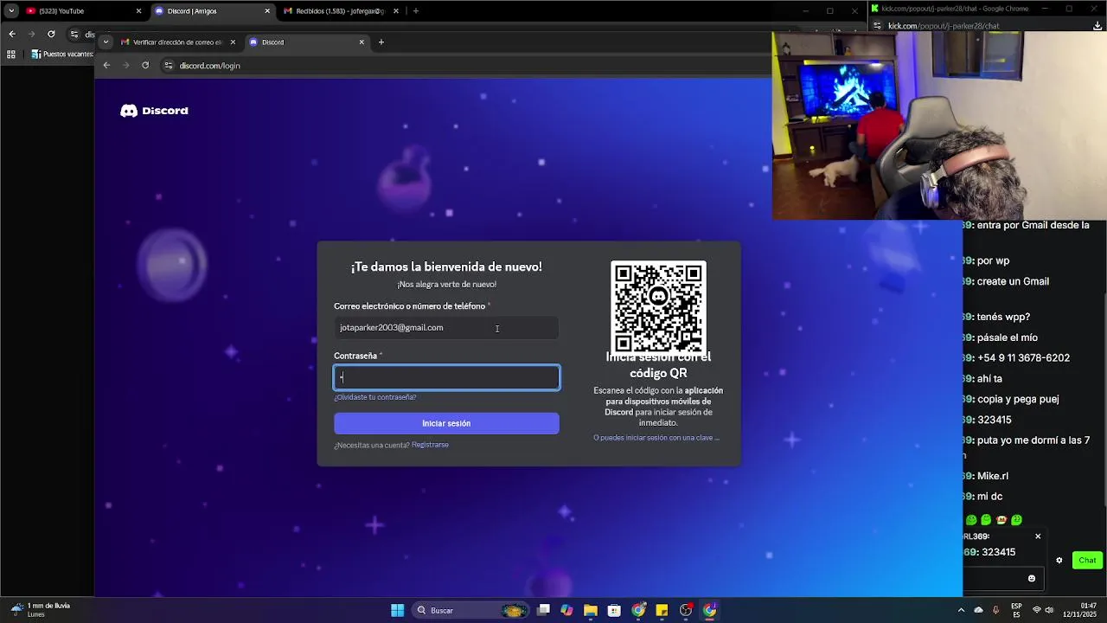
Task: Select the Discord tab in front window
Action: click(307, 42)
